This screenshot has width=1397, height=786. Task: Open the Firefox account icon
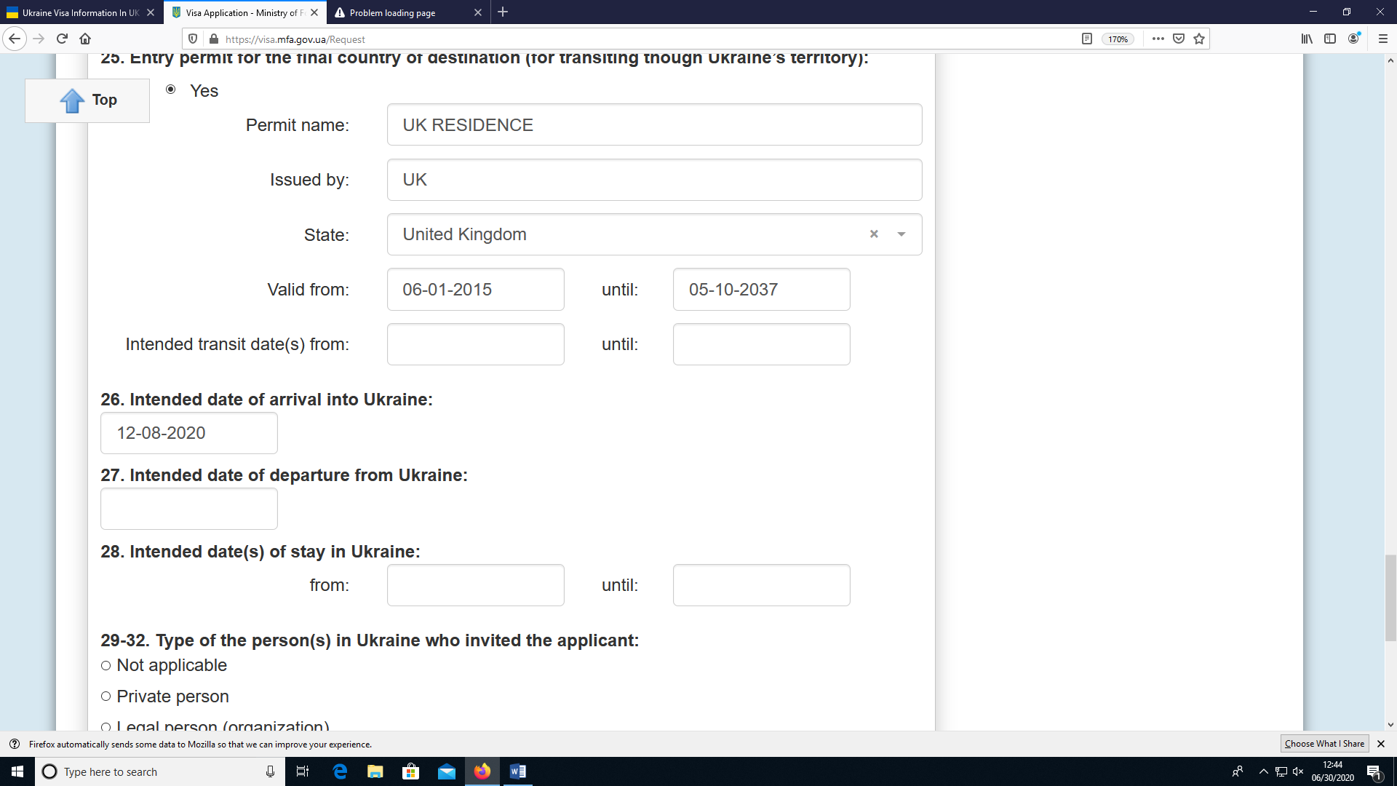(x=1355, y=39)
